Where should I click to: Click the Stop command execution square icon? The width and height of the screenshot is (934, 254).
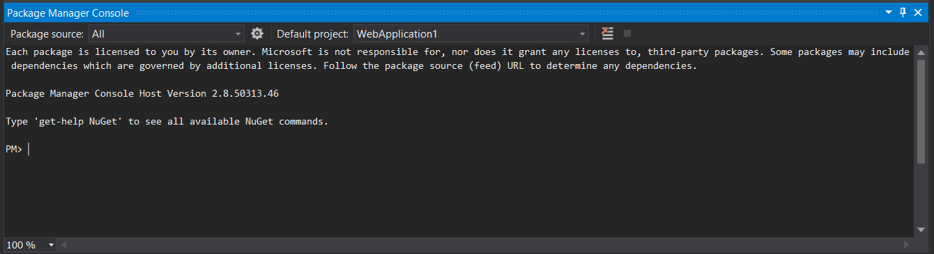(x=627, y=33)
